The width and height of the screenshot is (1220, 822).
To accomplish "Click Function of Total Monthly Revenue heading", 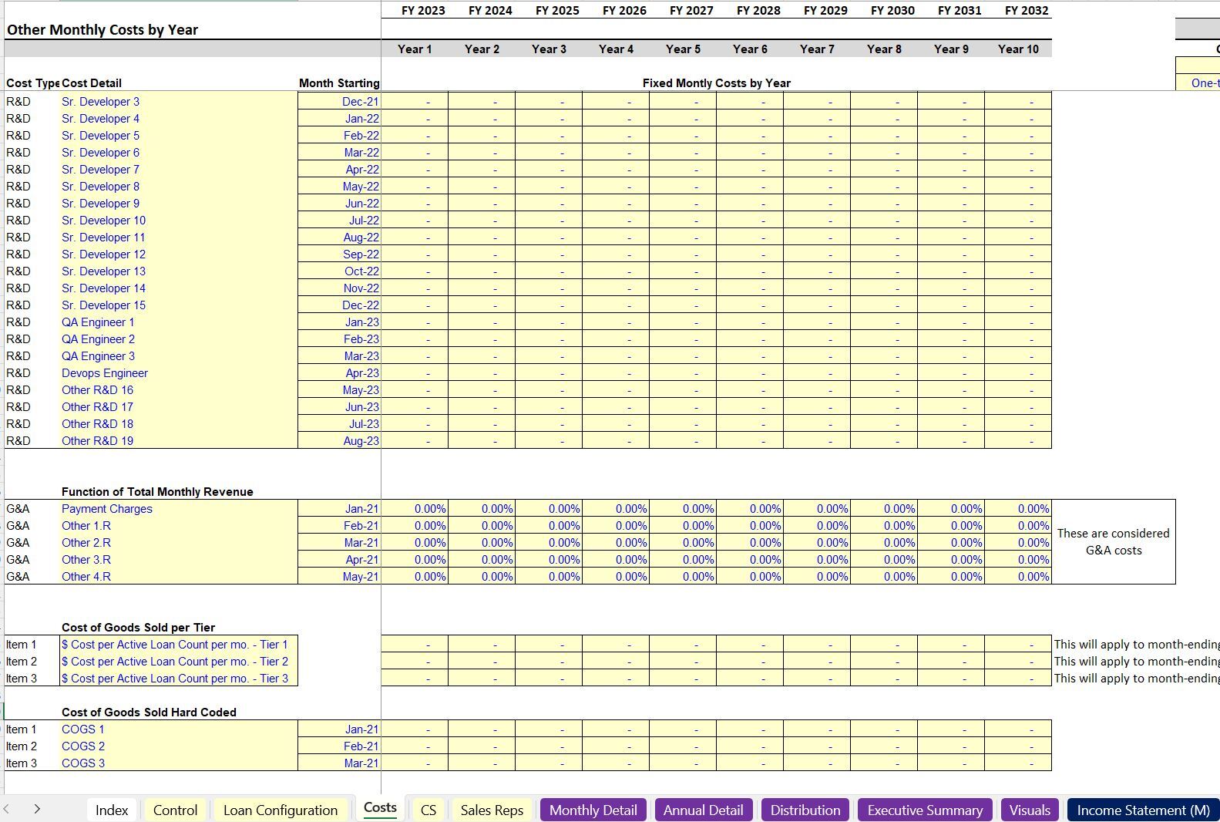I will [x=157, y=491].
